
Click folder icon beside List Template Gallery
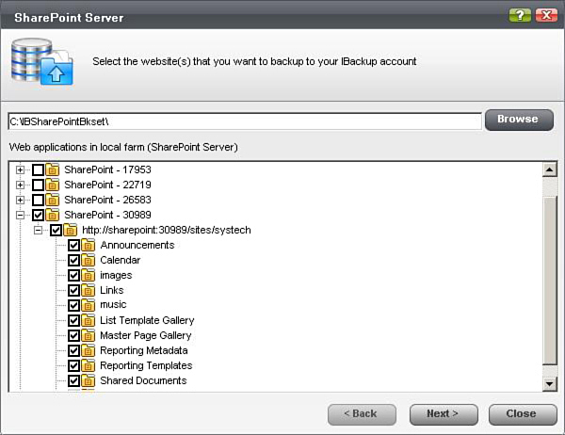tap(89, 320)
